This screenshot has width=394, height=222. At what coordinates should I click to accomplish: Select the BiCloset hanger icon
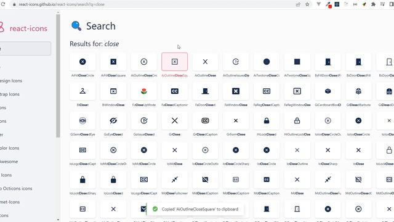[x=82, y=91]
